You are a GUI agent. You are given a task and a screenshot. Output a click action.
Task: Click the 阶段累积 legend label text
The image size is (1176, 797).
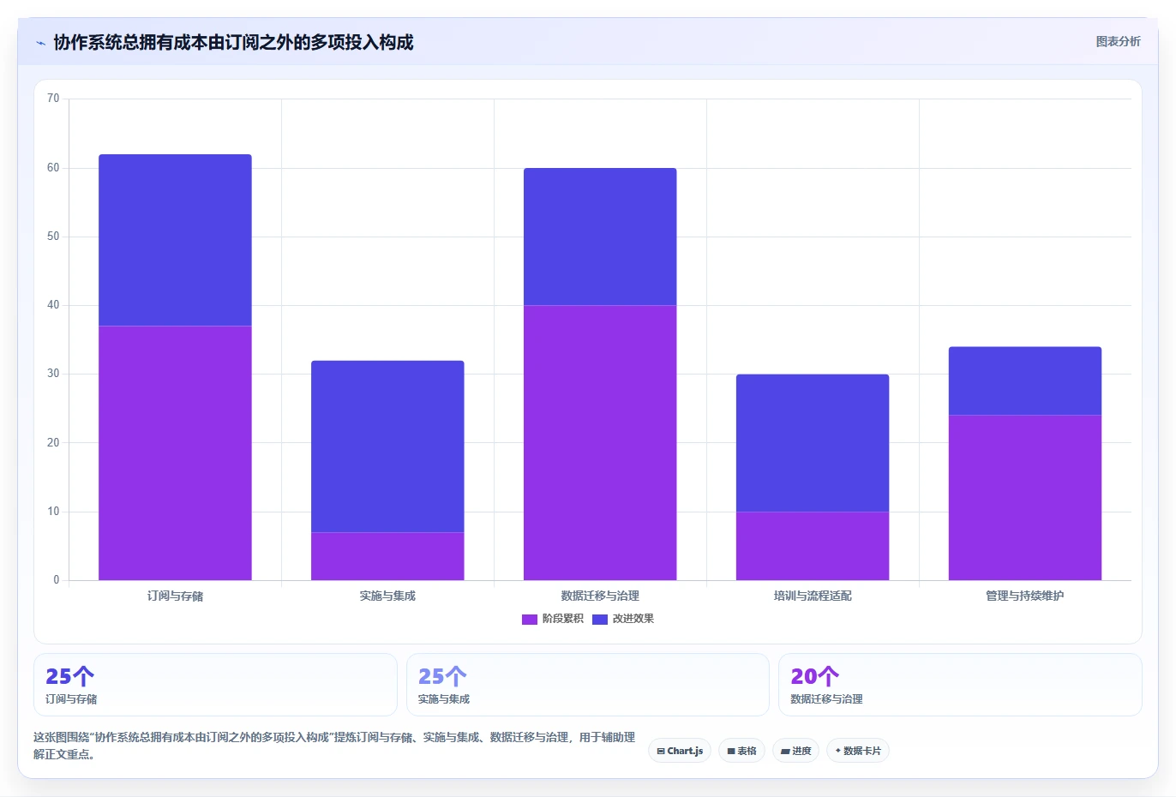[562, 619]
